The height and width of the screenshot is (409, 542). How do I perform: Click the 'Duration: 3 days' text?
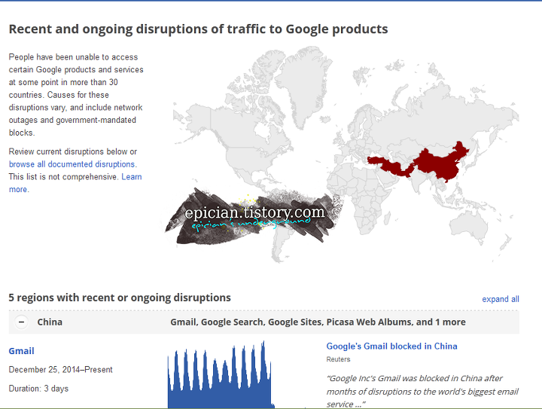(38, 389)
